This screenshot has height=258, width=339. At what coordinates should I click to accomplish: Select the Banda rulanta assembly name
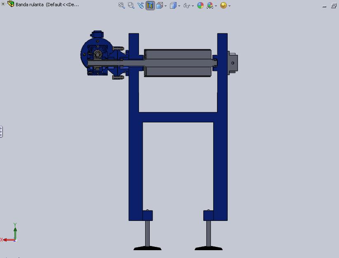[30, 5]
